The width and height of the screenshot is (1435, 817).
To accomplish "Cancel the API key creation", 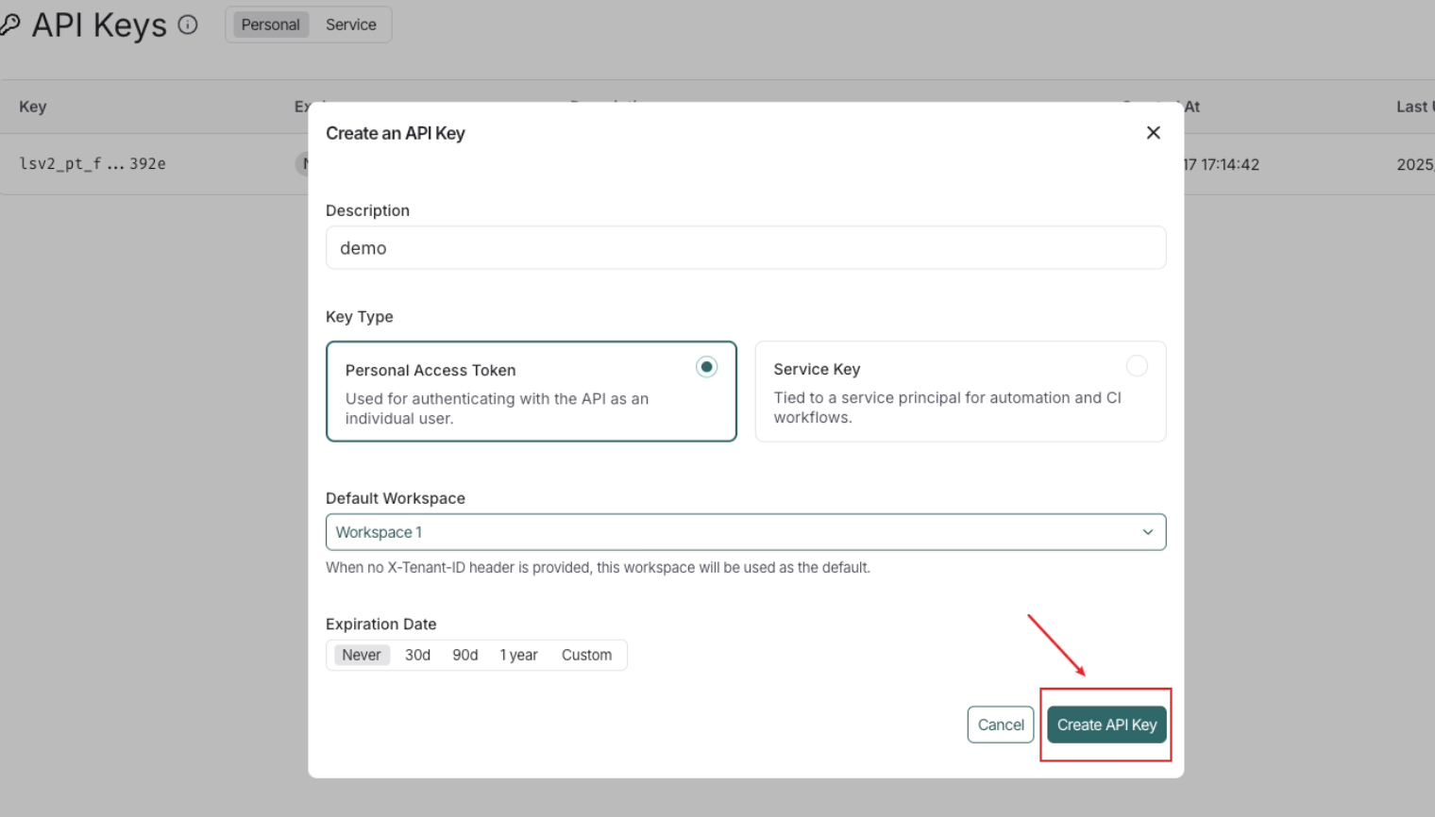I will coord(1000,725).
